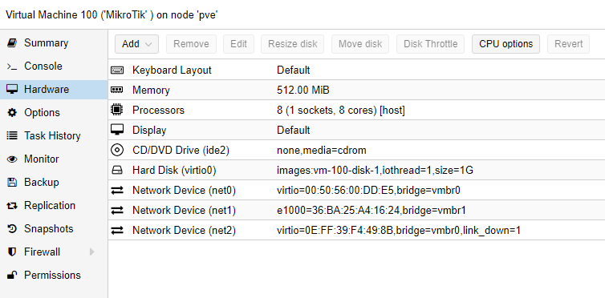This screenshot has height=298, width=605.
Task: Open the Add hardware dropdown
Action: tap(136, 44)
